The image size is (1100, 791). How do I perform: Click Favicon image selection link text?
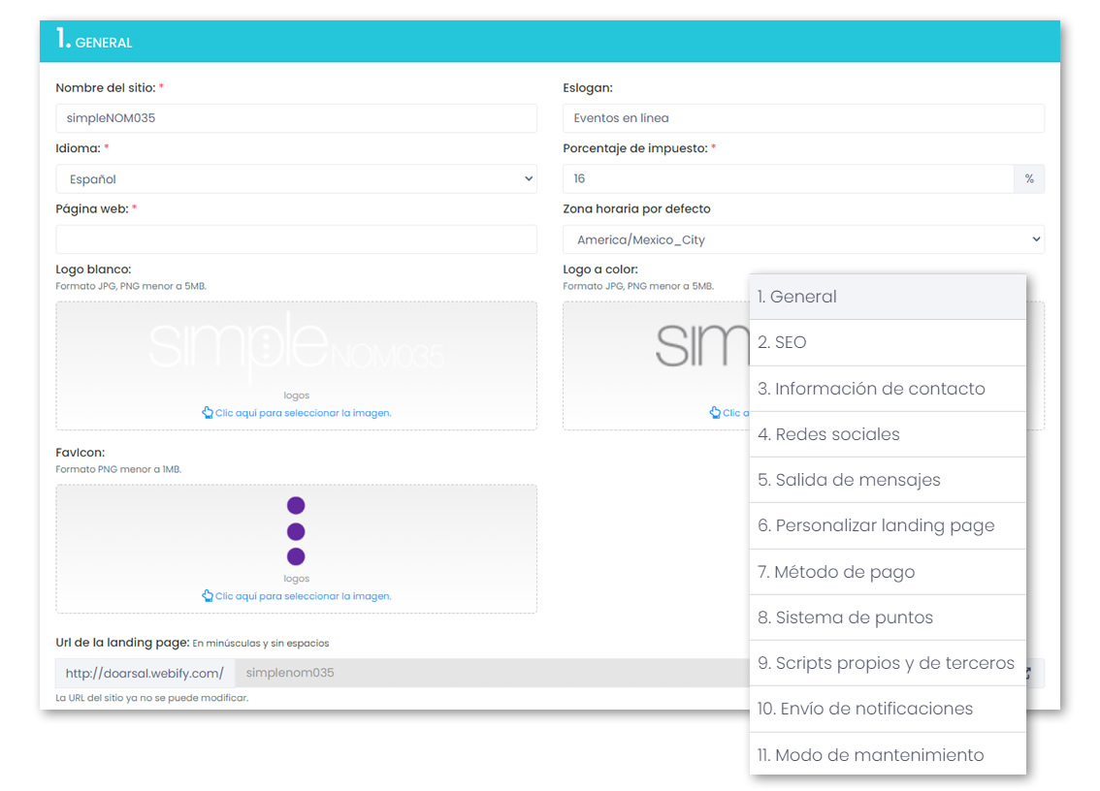303,596
